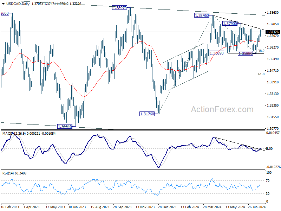Click '0.010457' on the MACD axis
The width and height of the screenshot is (281, 211).
pos(273,133)
